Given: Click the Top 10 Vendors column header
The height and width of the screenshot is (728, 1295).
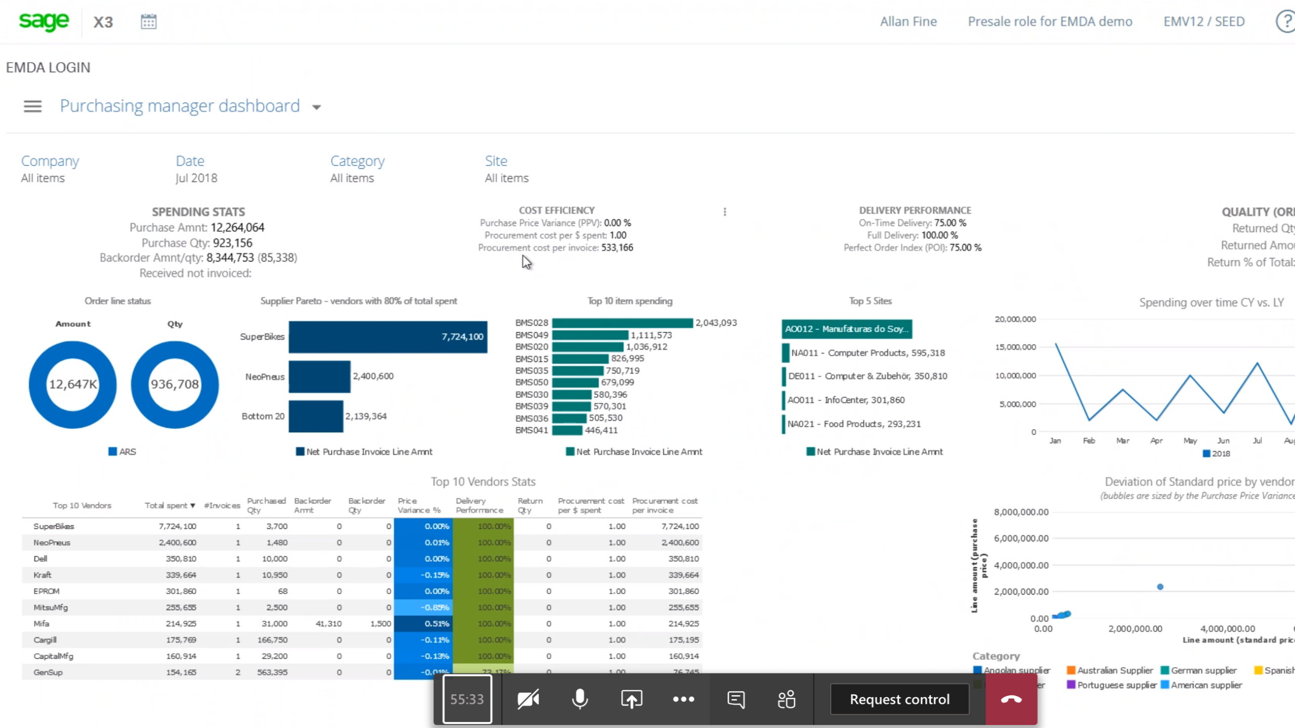Looking at the screenshot, I should pos(82,506).
